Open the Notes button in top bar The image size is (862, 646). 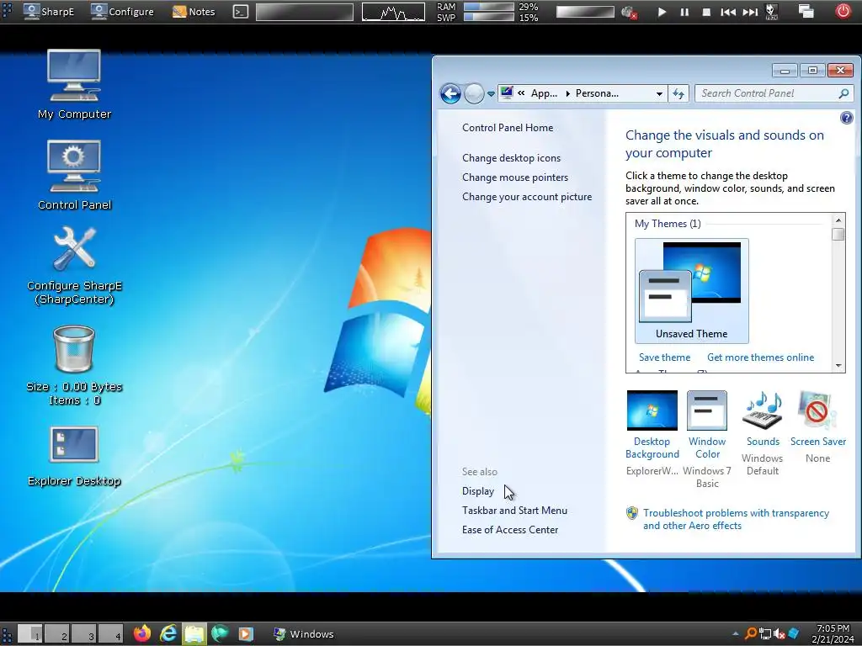(x=194, y=11)
